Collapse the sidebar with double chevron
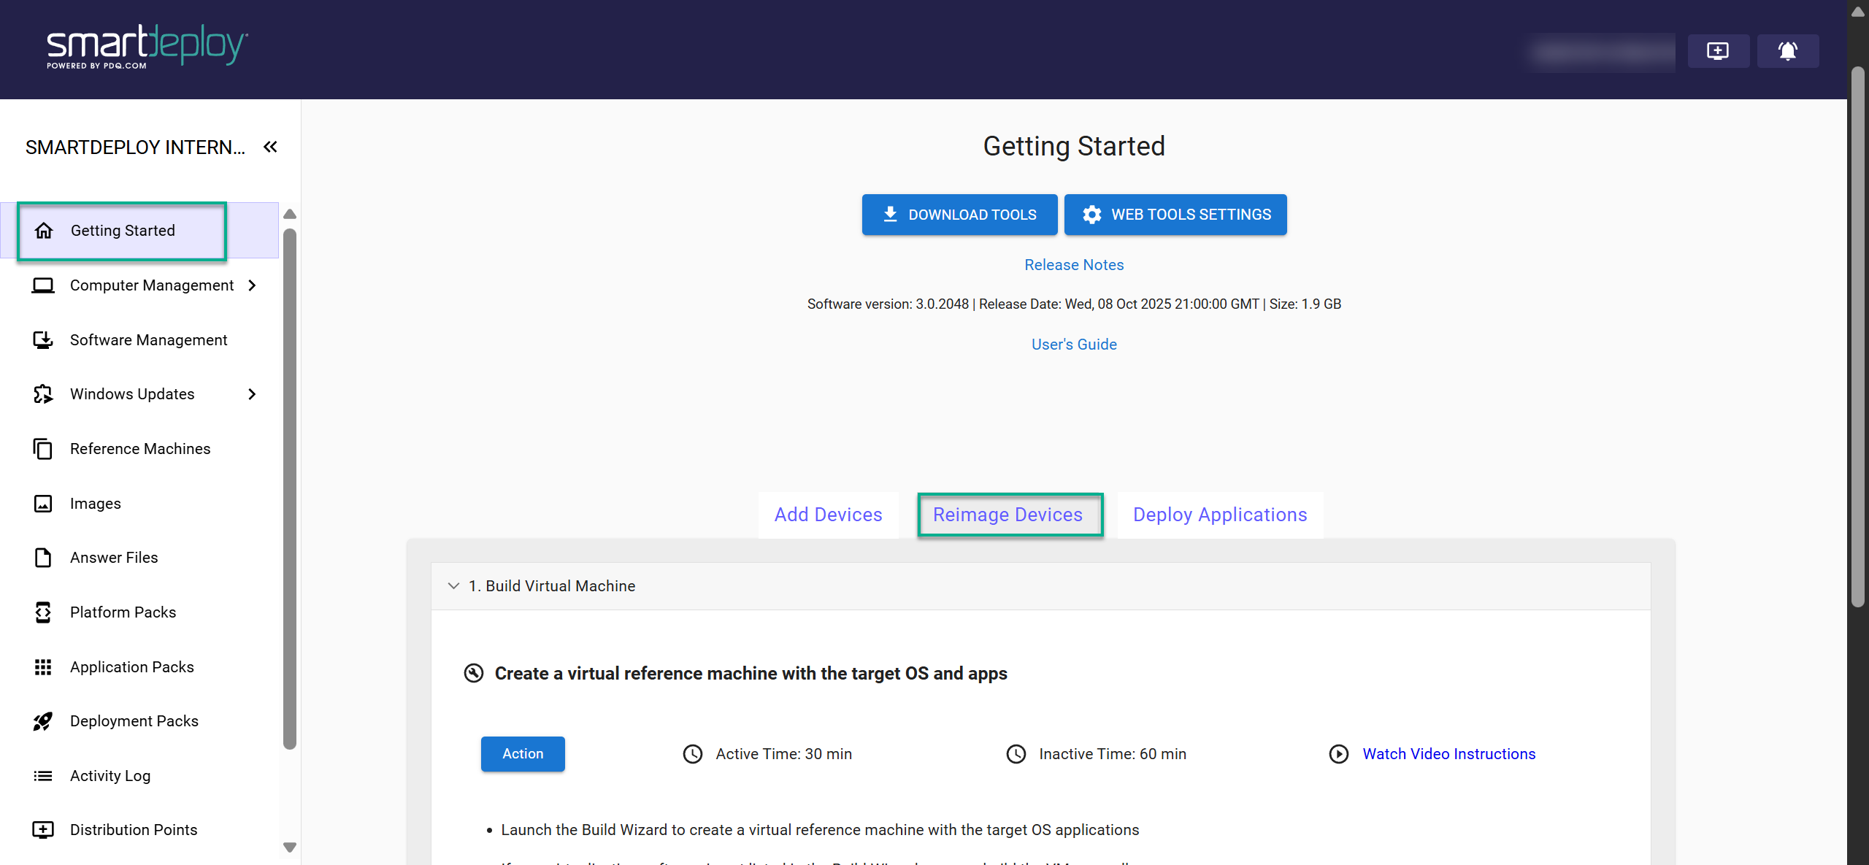 [x=270, y=147]
